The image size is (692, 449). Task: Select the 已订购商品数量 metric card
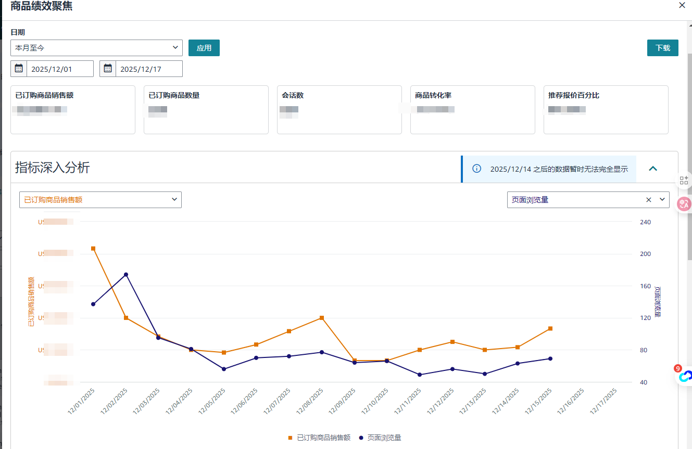(x=206, y=110)
